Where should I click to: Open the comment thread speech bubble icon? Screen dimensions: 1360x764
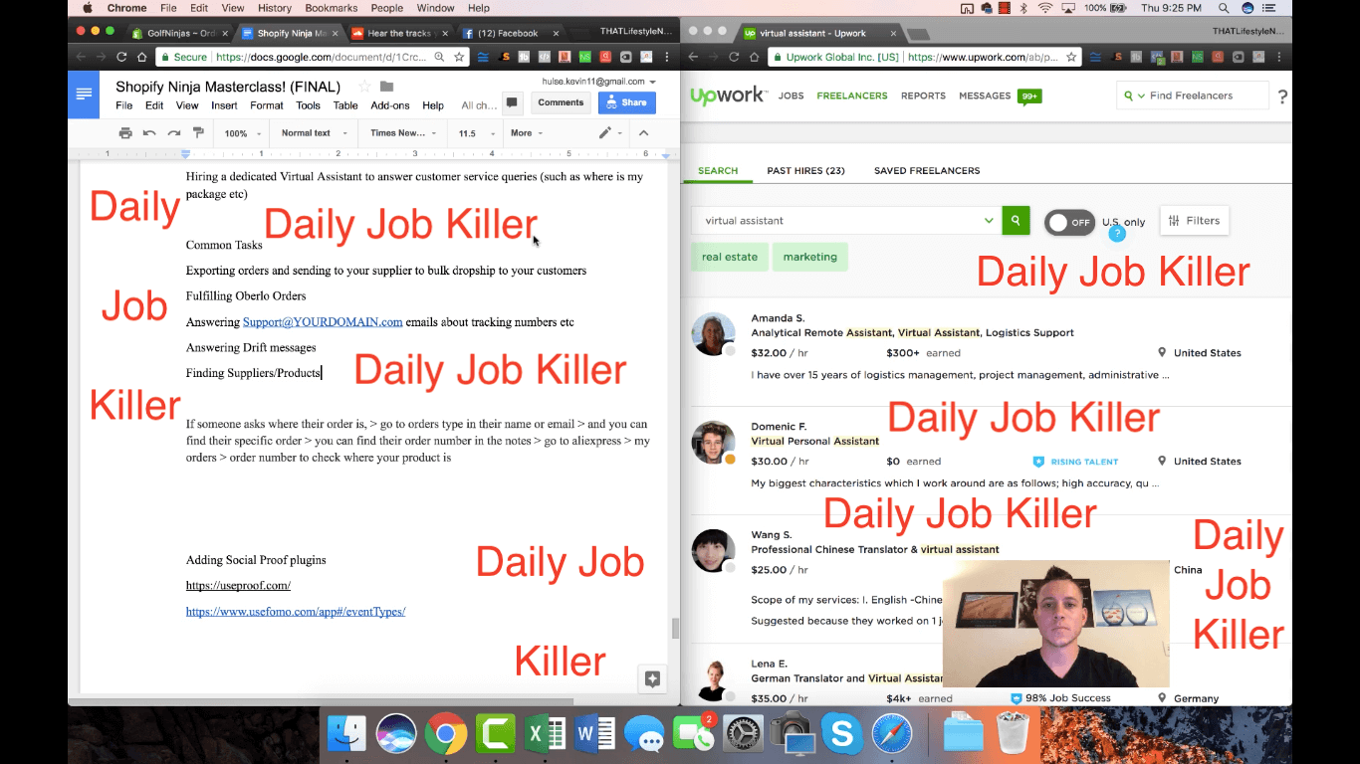coord(512,102)
